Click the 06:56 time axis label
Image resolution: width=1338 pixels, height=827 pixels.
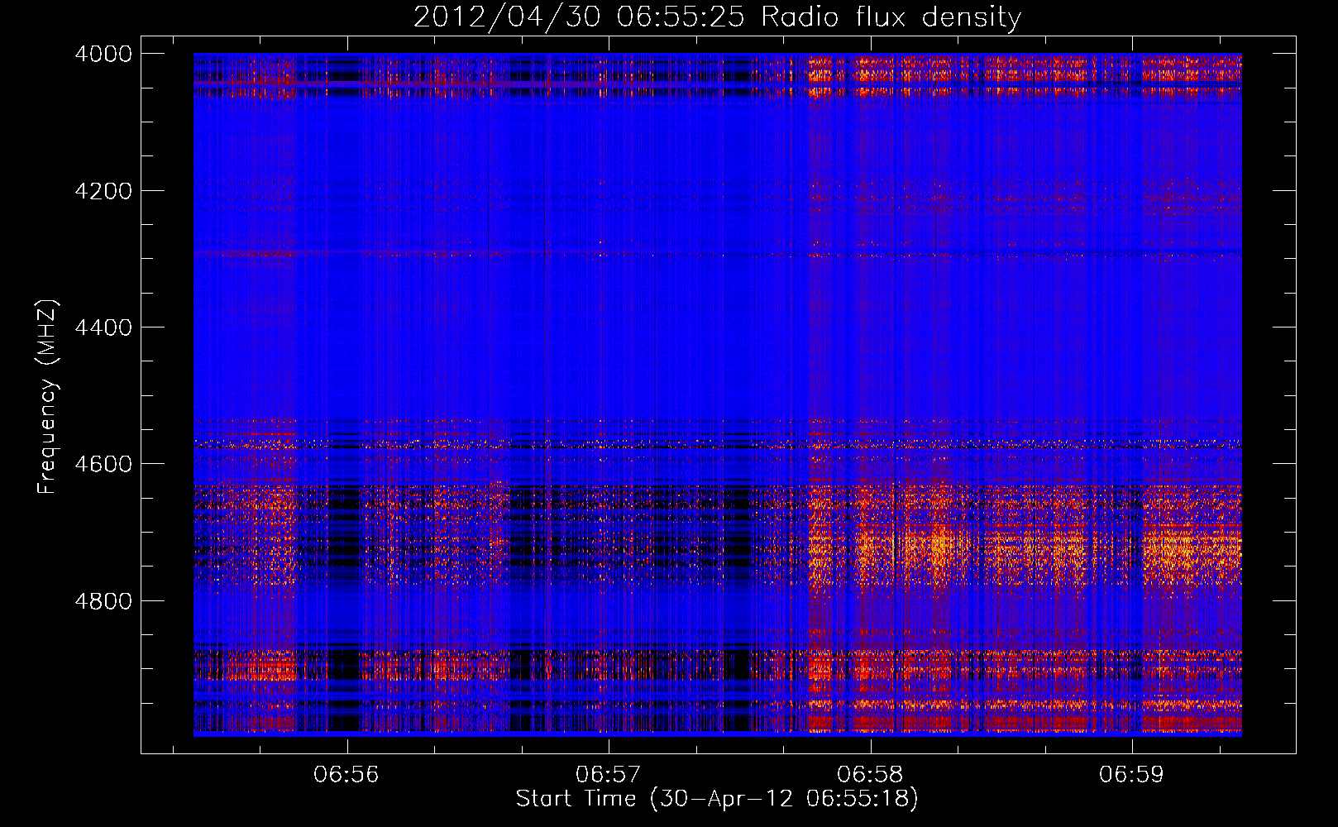[x=346, y=774]
